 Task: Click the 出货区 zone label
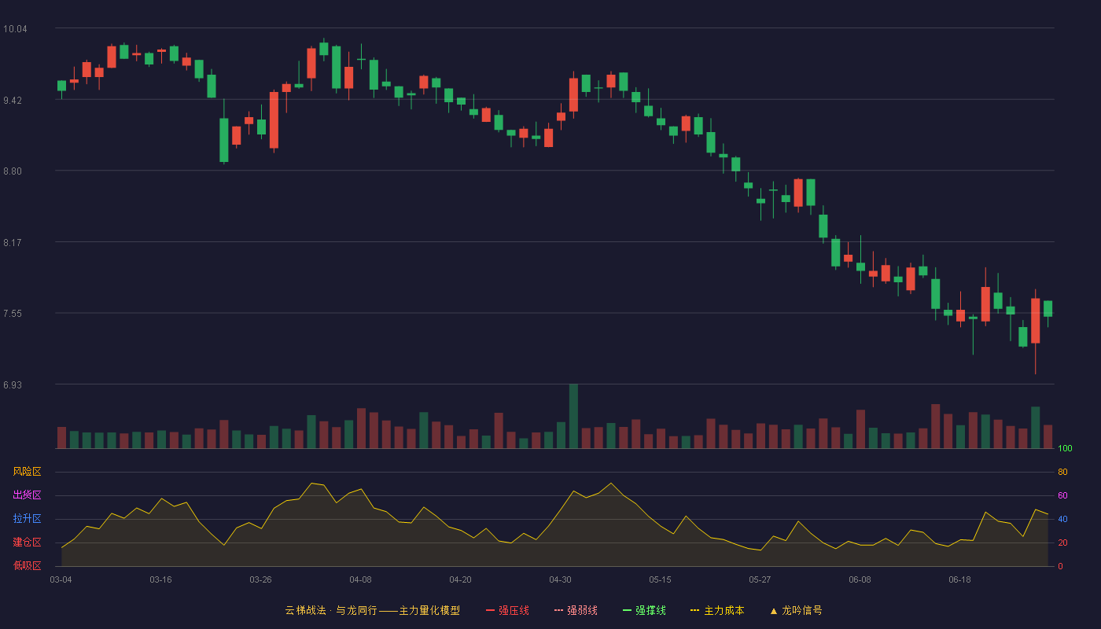point(27,495)
